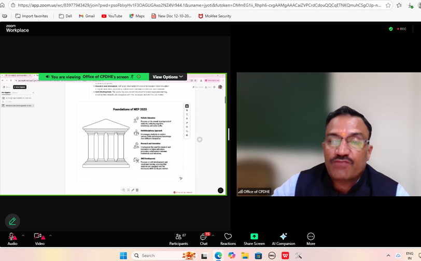Click the tab actions icon near favorites bar
The height and width of the screenshot is (261, 421).
tap(5, 16)
